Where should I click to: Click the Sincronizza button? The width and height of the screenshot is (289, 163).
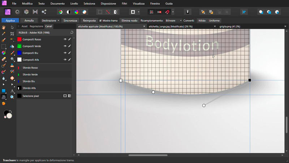[x=70, y=21]
